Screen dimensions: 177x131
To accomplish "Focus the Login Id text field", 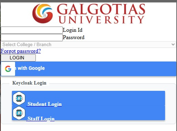I will click(x=32, y=30).
